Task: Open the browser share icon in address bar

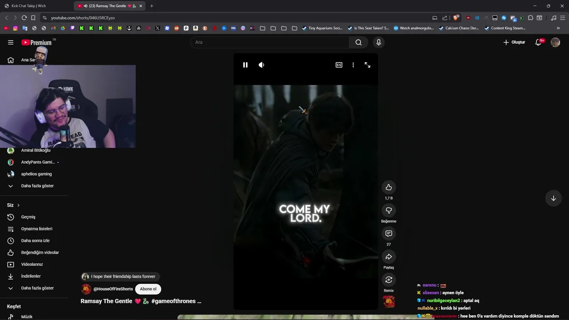Action: [445, 18]
